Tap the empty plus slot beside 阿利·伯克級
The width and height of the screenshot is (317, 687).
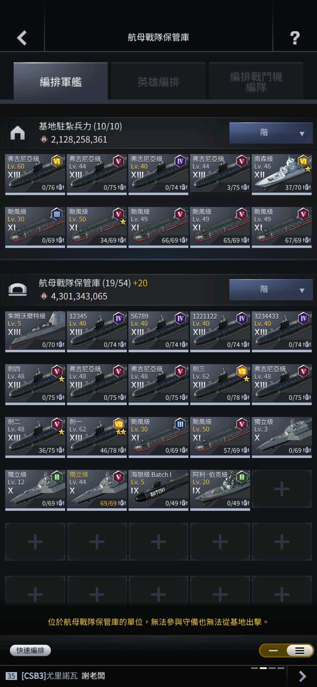(282, 489)
